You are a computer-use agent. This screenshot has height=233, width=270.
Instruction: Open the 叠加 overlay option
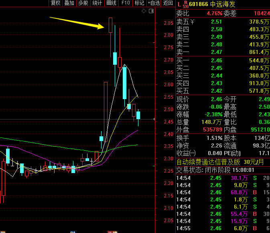click(69, 3)
